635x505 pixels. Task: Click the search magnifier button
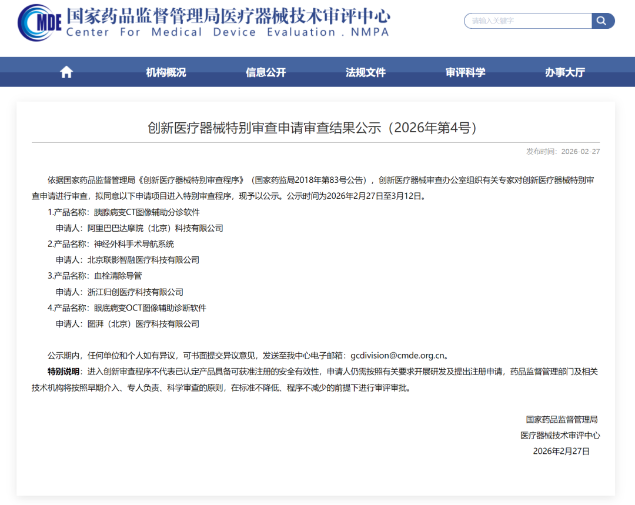point(603,21)
